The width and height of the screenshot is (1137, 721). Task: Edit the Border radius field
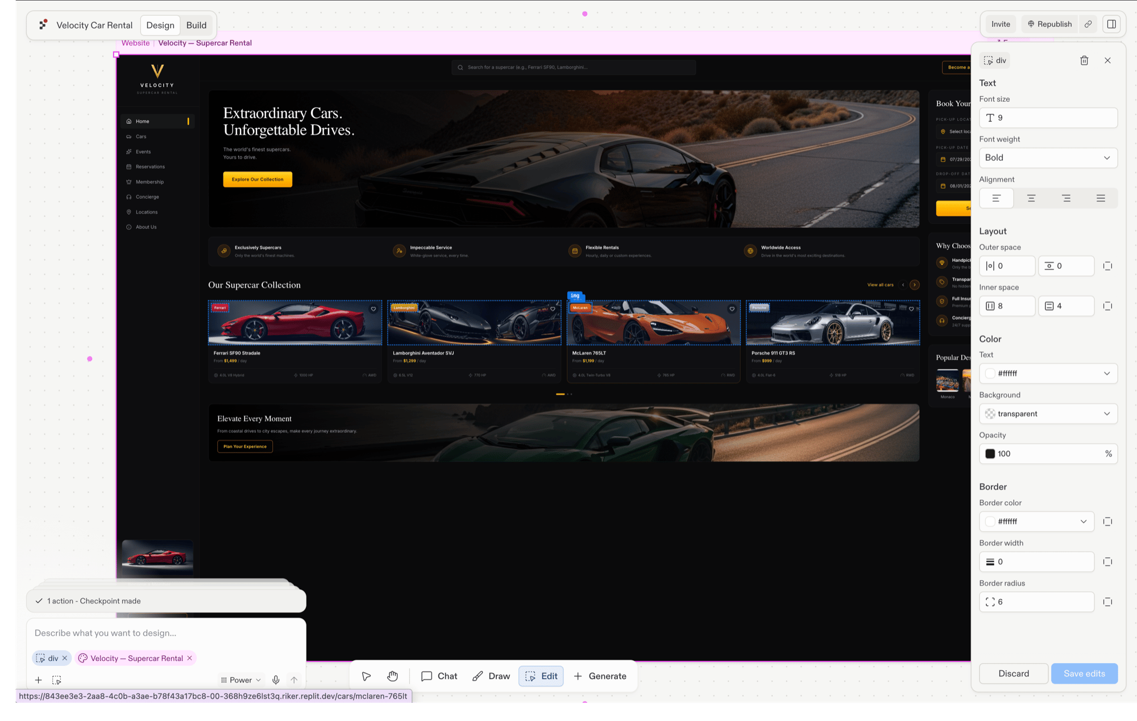coord(1037,602)
